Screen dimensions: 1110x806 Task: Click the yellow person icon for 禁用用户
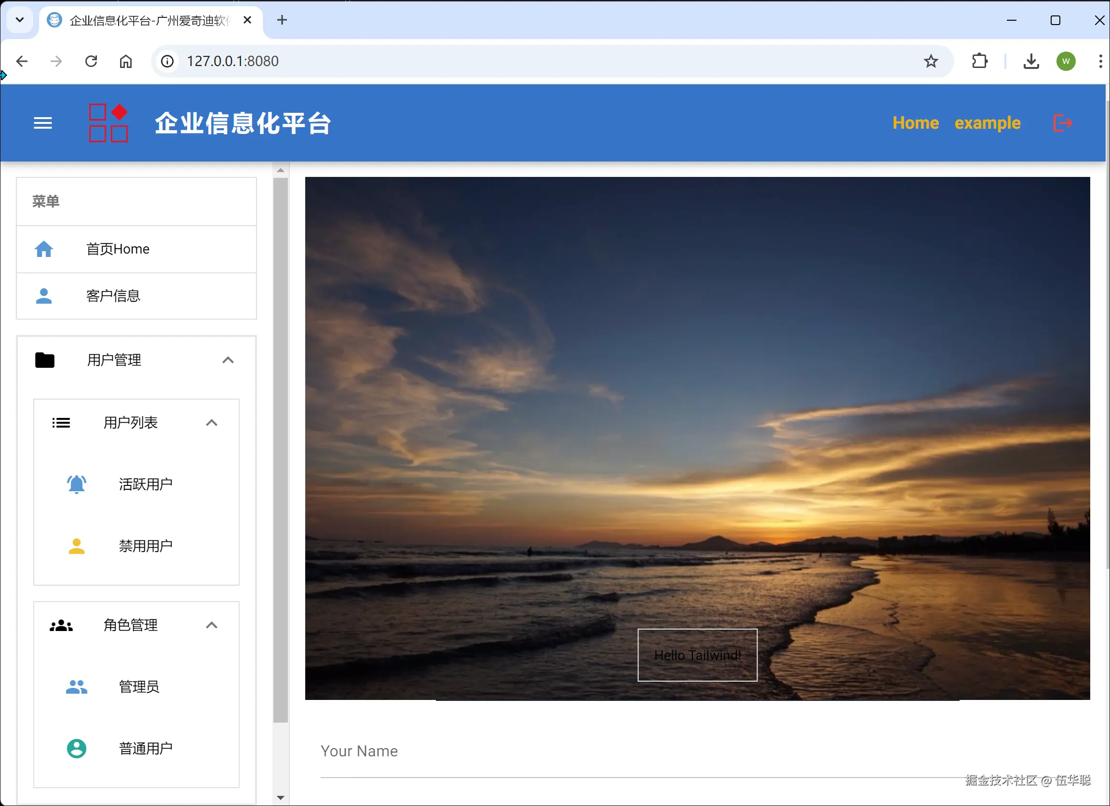(x=76, y=546)
